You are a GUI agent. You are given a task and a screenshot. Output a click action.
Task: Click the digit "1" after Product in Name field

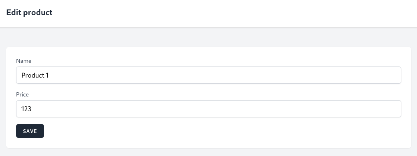[47, 76]
